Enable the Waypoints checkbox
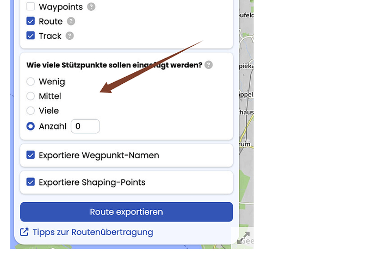Viewport: 372px width, 272px height. [x=30, y=7]
